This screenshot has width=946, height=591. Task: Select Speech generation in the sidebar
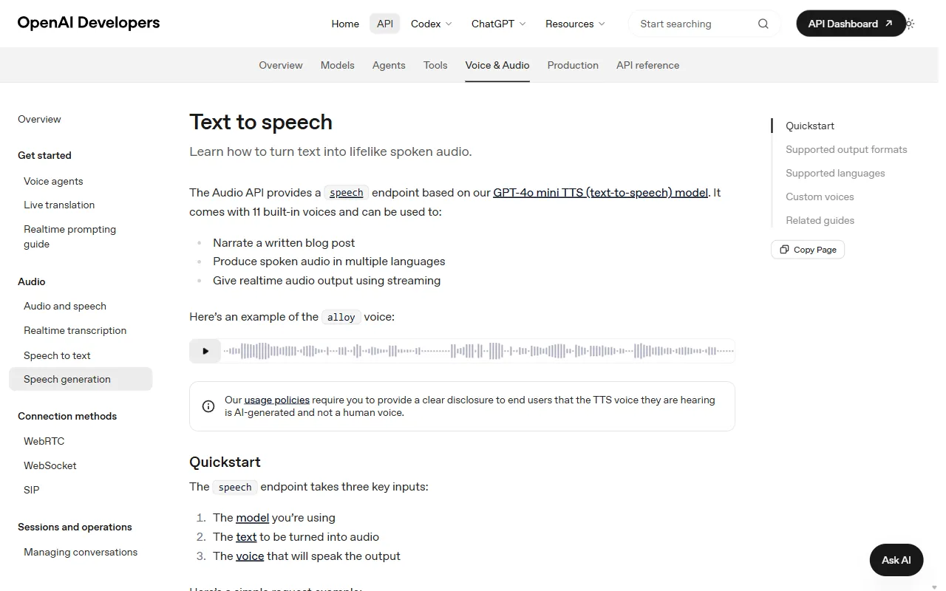pos(81,379)
